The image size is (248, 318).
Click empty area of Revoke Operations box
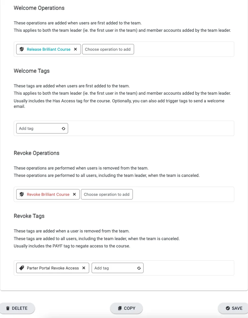[x=183, y=194]
